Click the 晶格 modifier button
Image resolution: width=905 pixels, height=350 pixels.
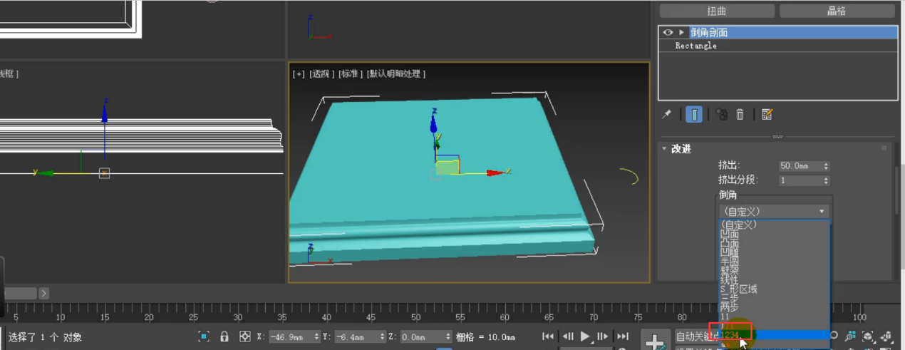[x=836, y=11]
